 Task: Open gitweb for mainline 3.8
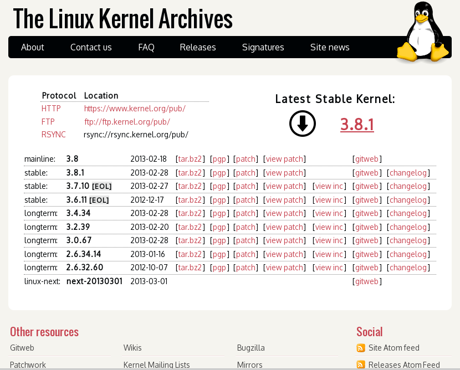tap(367, 159)
